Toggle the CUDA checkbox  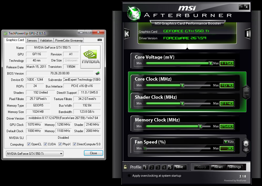pyautogui.click(x=45, y=144)
